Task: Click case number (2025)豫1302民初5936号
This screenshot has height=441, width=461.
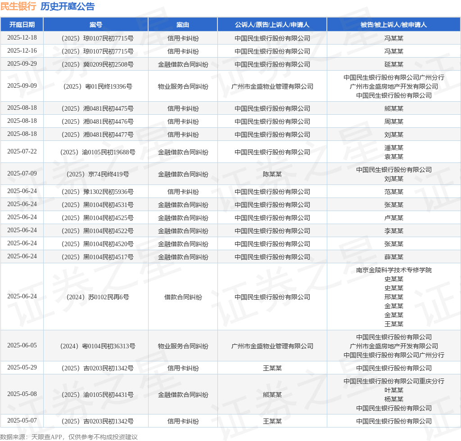Action: coord(97,192)
